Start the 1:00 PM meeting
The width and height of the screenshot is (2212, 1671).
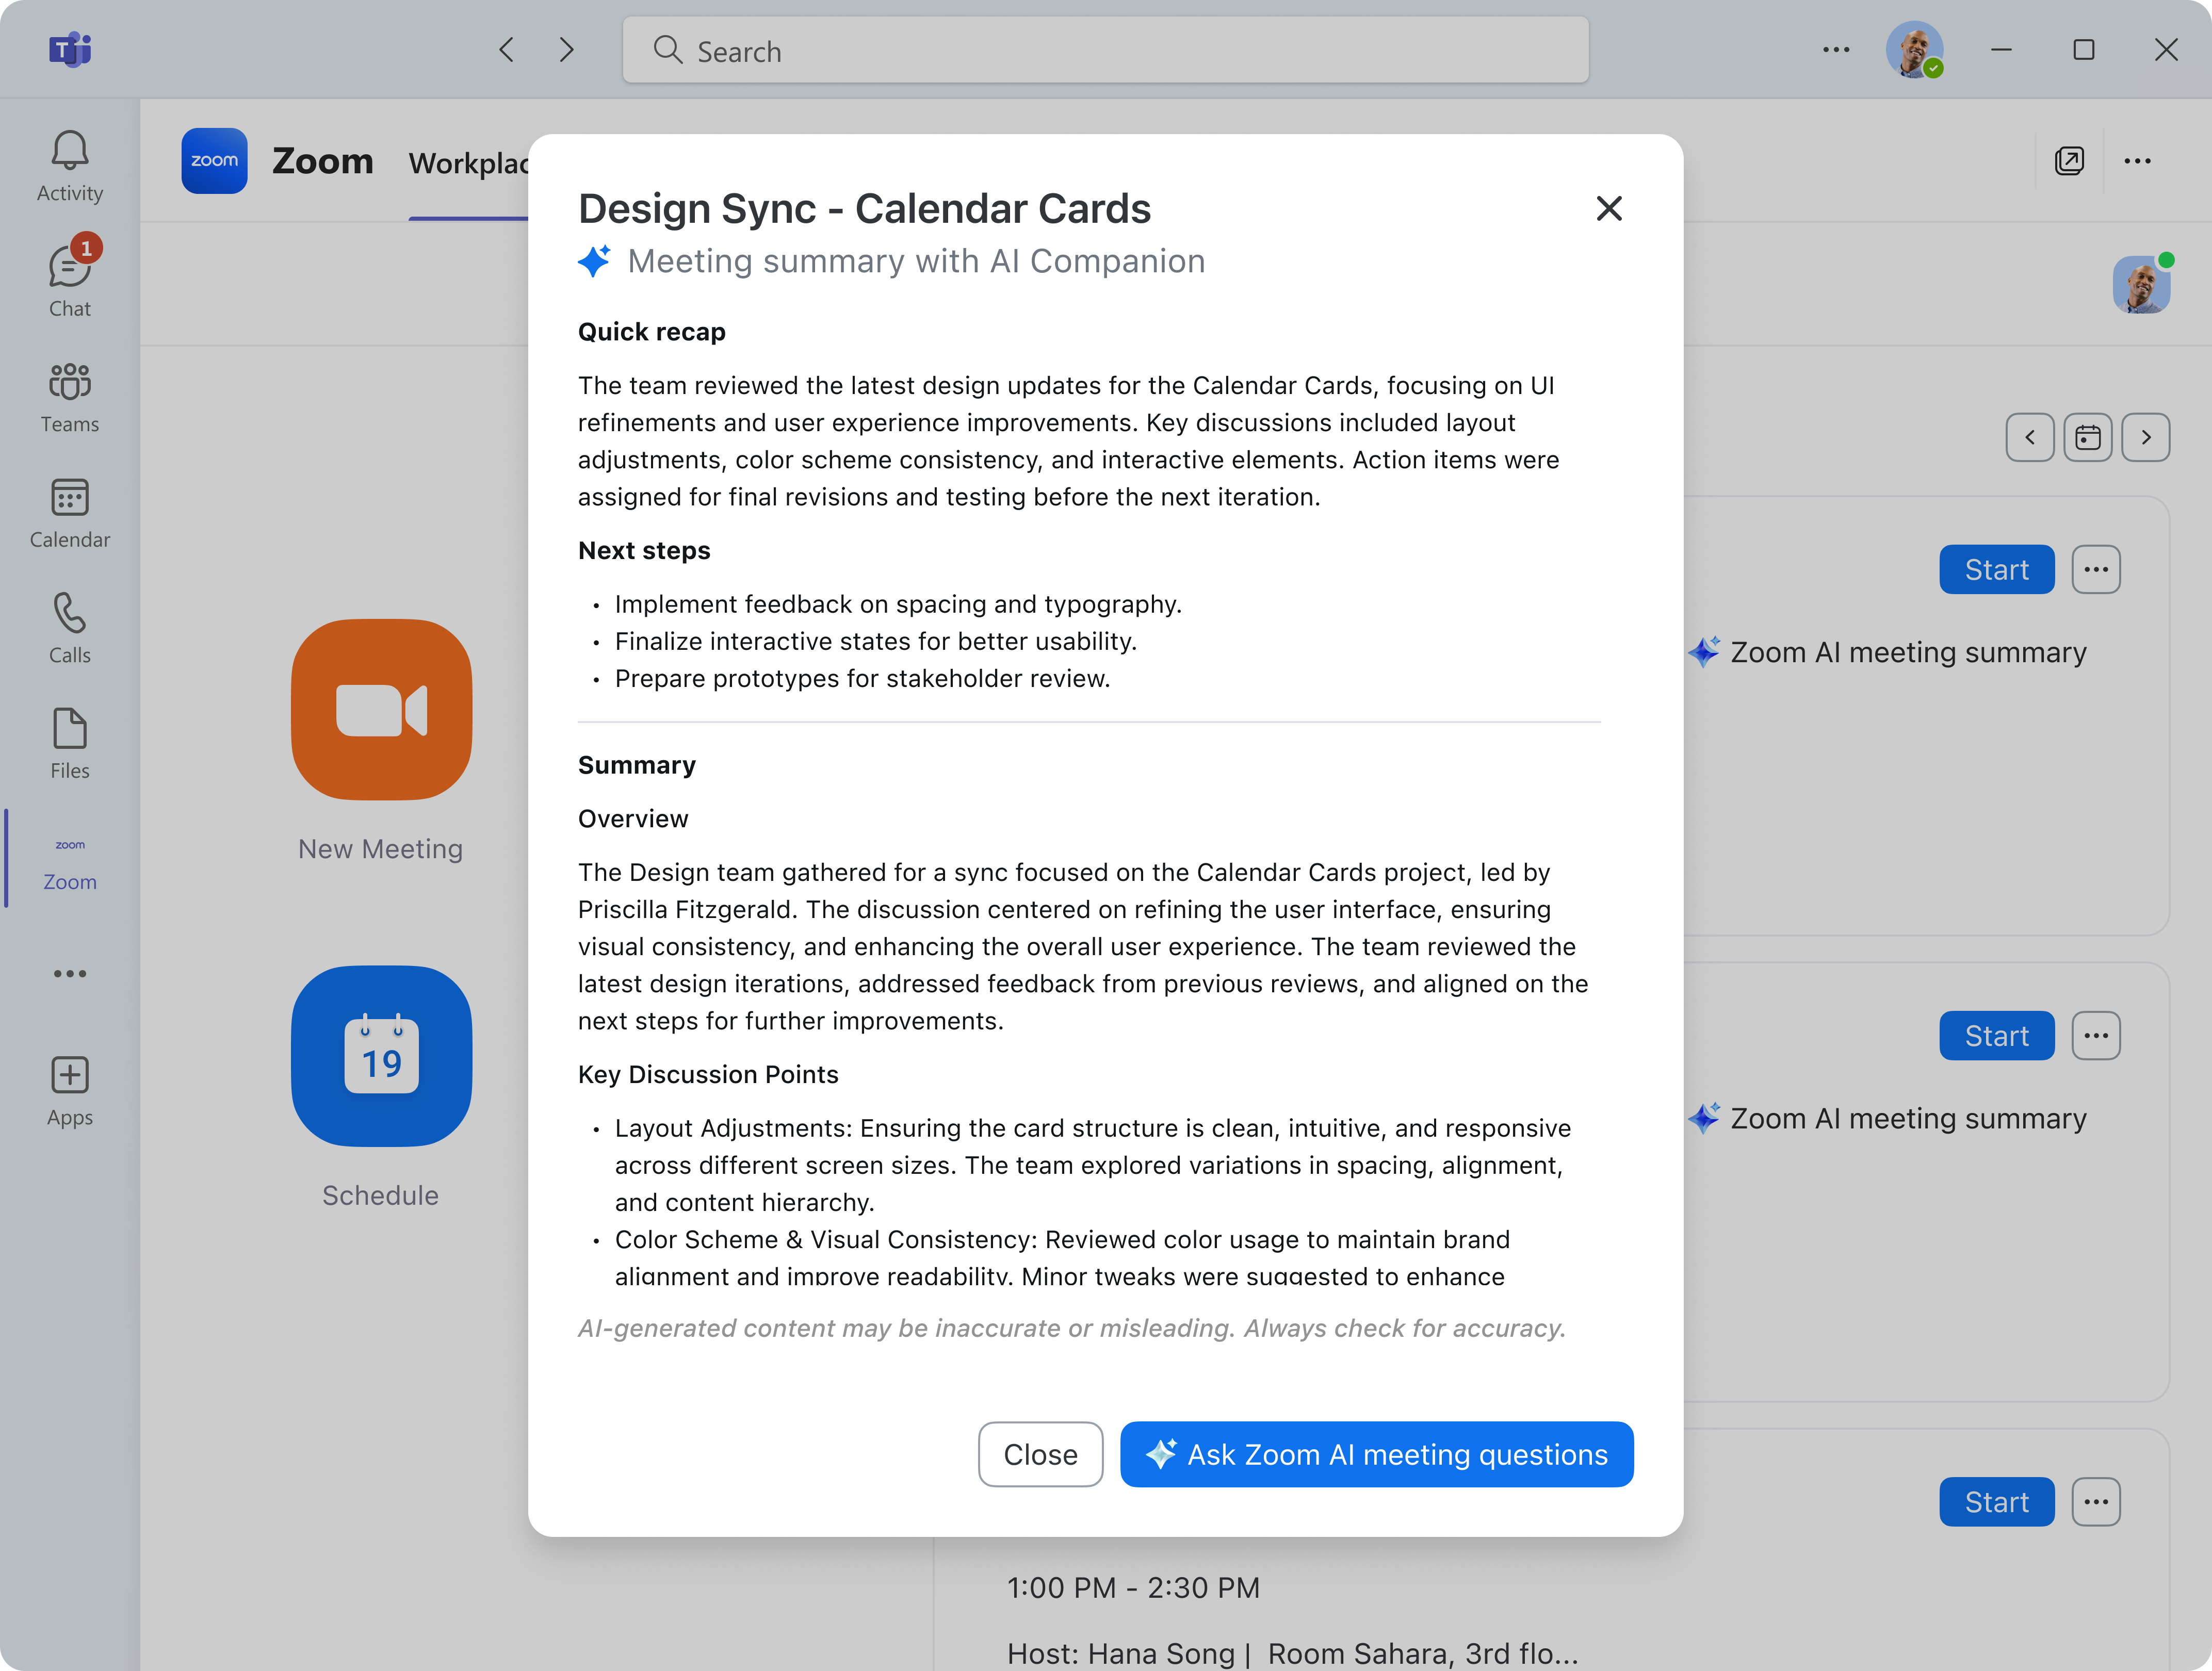click(1997, 1501)
